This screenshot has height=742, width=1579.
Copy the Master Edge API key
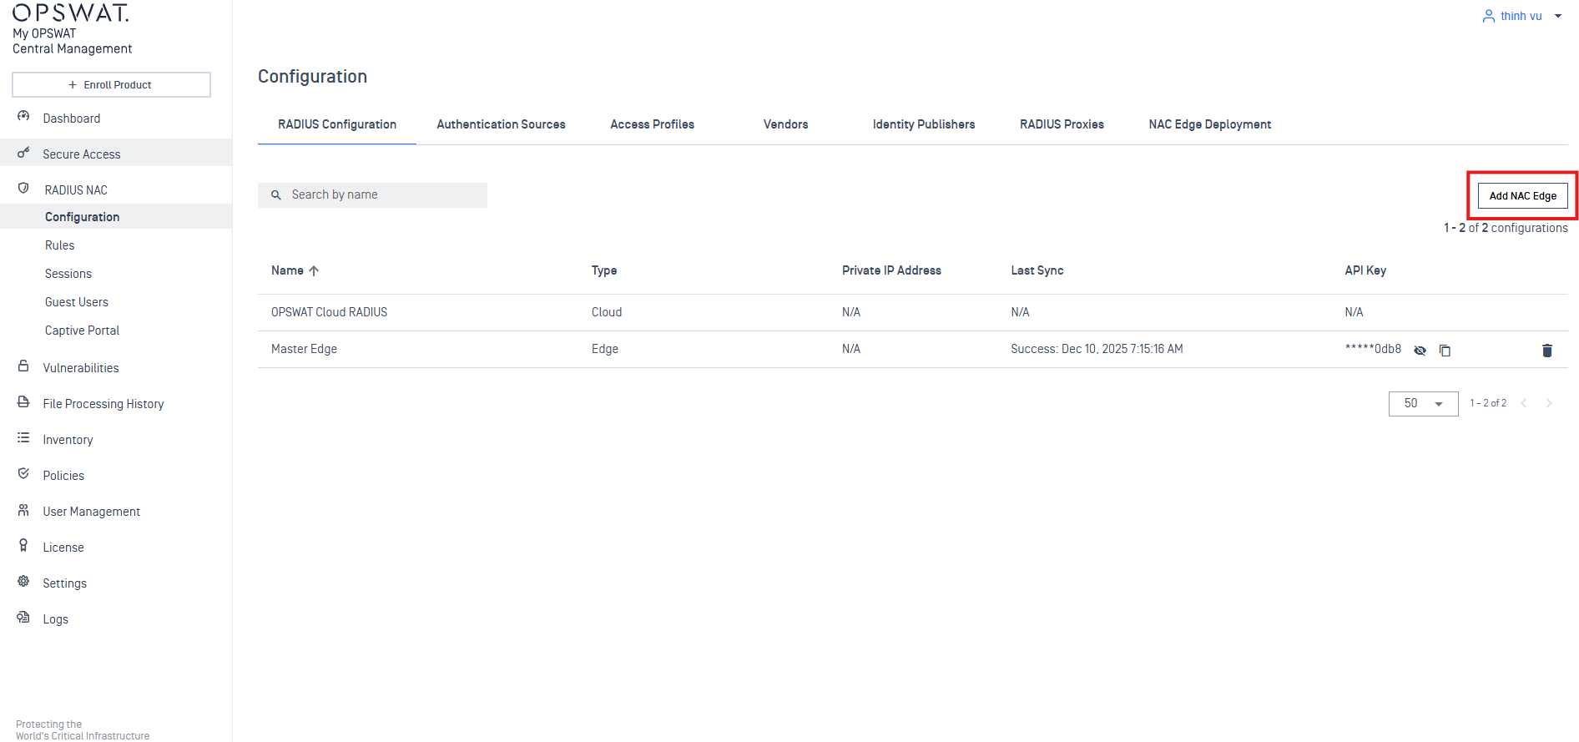1445,351
